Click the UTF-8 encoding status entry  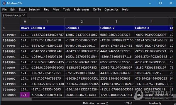128,103
